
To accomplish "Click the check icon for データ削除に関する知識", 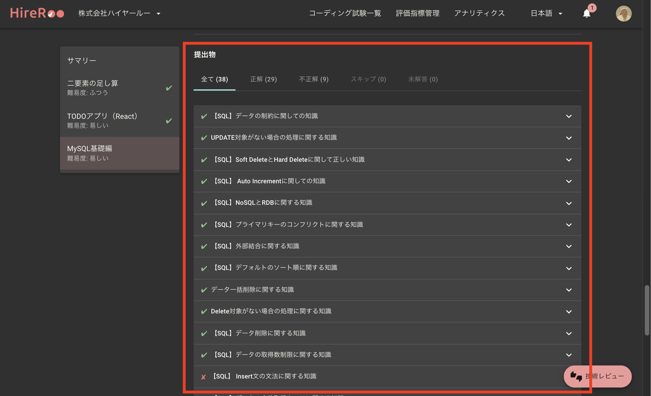I will coord(204,333).
